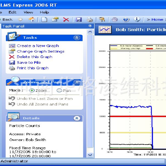This screenshot has height=166, width=166.
Task: Open the View menu
Action: point(28,12)
